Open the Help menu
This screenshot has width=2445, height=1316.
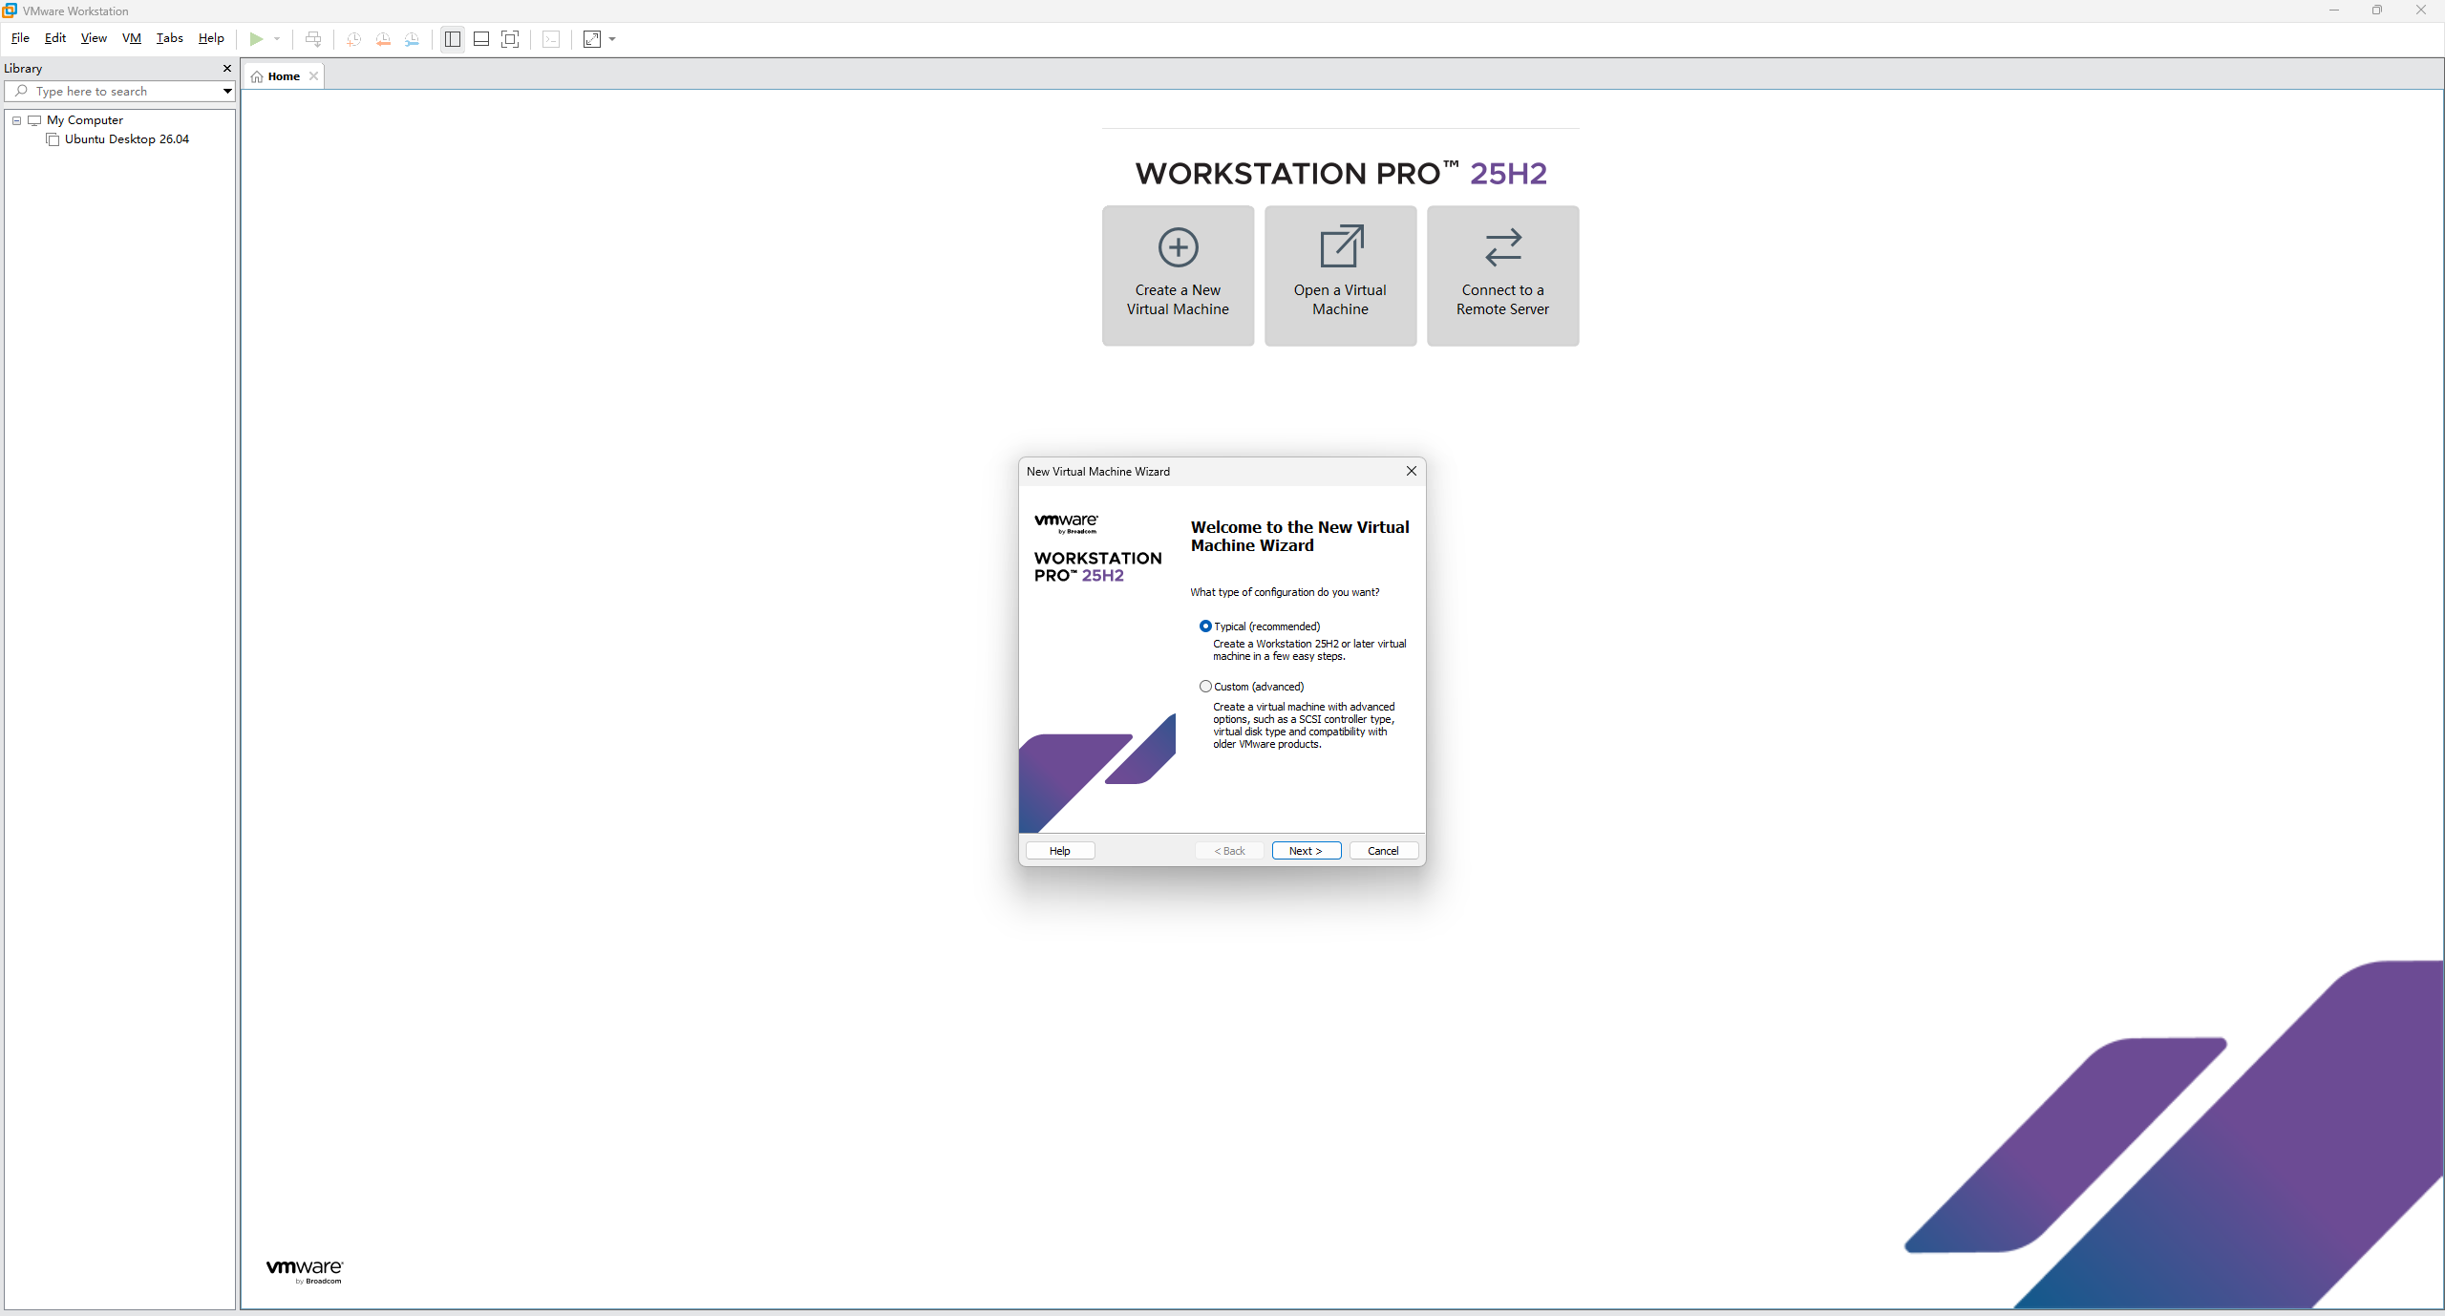tap(211, 38)
